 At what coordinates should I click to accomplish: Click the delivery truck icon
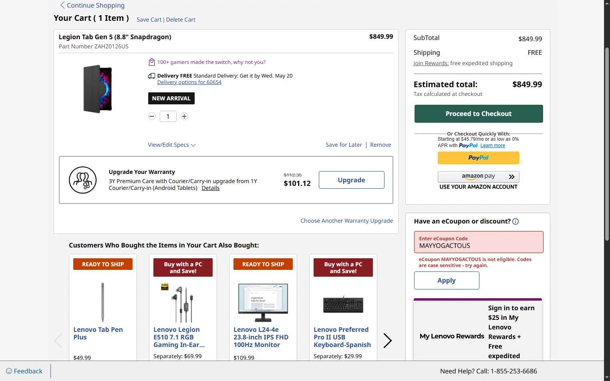[151, 76]
